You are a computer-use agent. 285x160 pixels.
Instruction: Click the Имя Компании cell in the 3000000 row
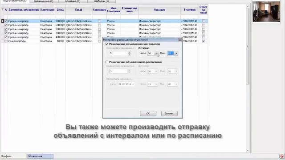[114, 33]
